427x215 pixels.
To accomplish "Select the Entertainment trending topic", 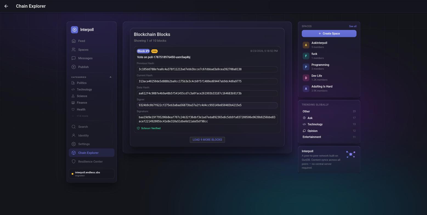I will tap(329, 137).
